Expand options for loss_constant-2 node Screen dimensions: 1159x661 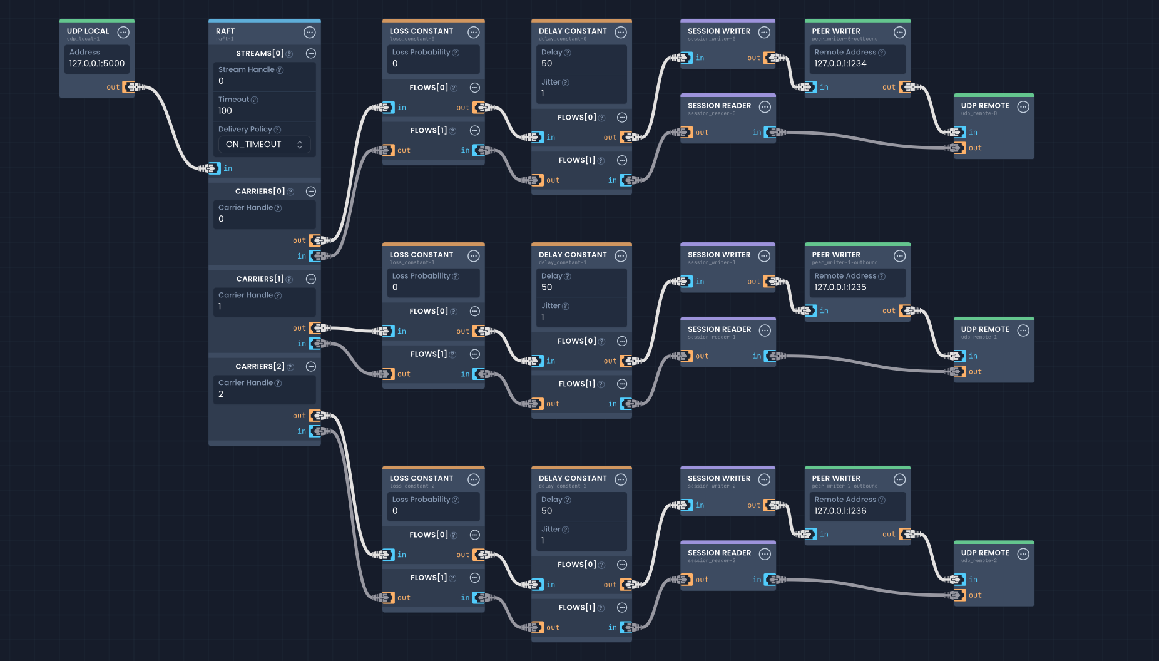[474, 479]
